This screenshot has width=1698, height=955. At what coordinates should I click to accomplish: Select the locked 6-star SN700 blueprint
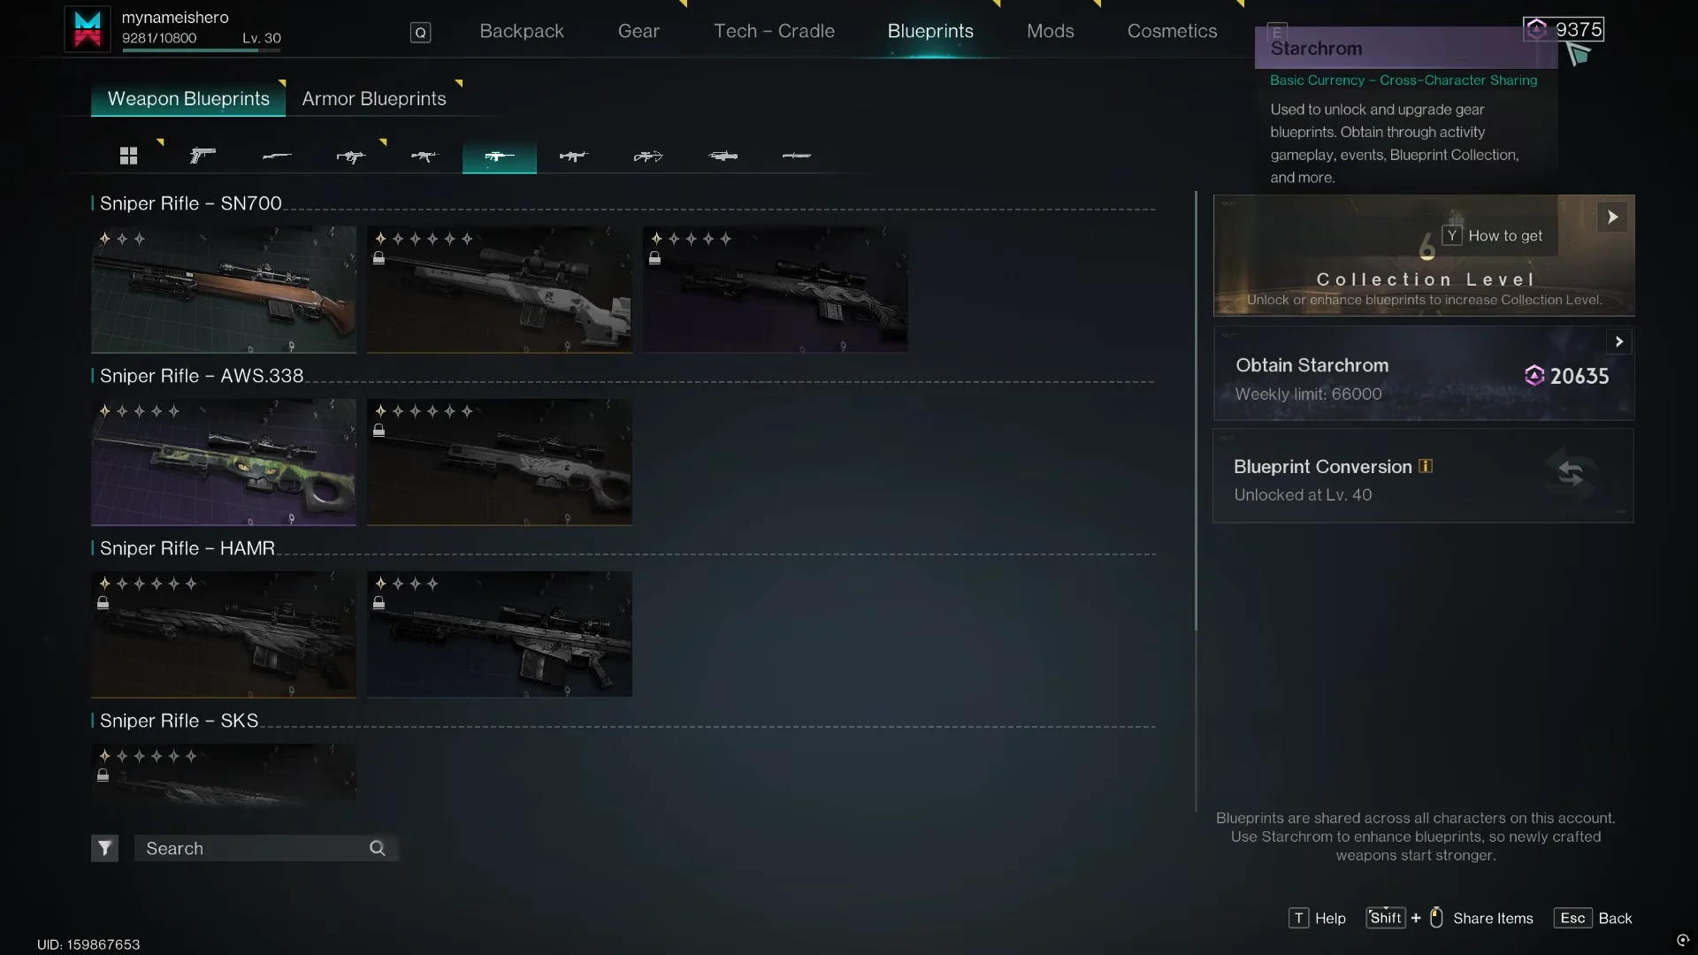[500, 289]
